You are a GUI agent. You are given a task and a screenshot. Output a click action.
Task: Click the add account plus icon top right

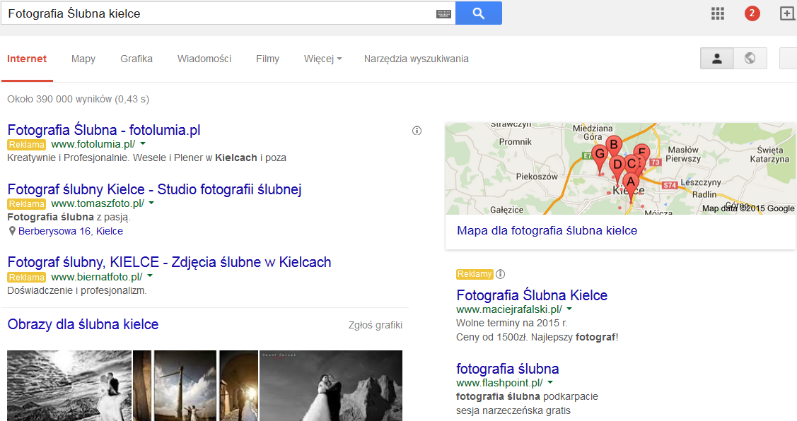tap(787, 12)
